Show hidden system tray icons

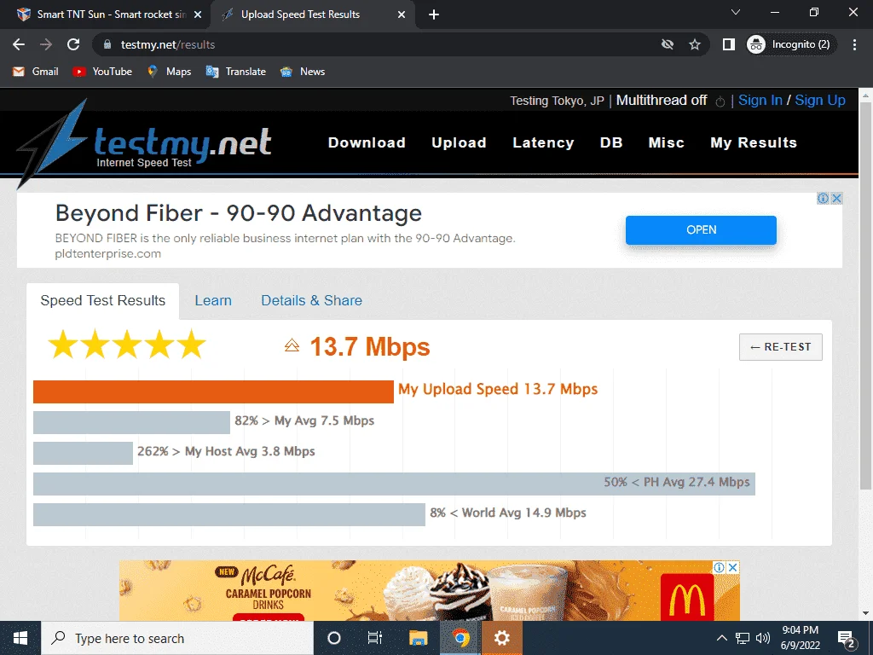pos(721,638)
